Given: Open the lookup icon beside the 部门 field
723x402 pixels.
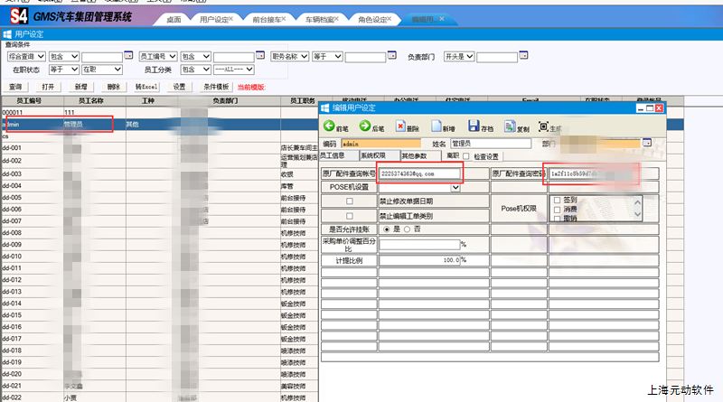Looking at the screenshot, I should (647, 143).
